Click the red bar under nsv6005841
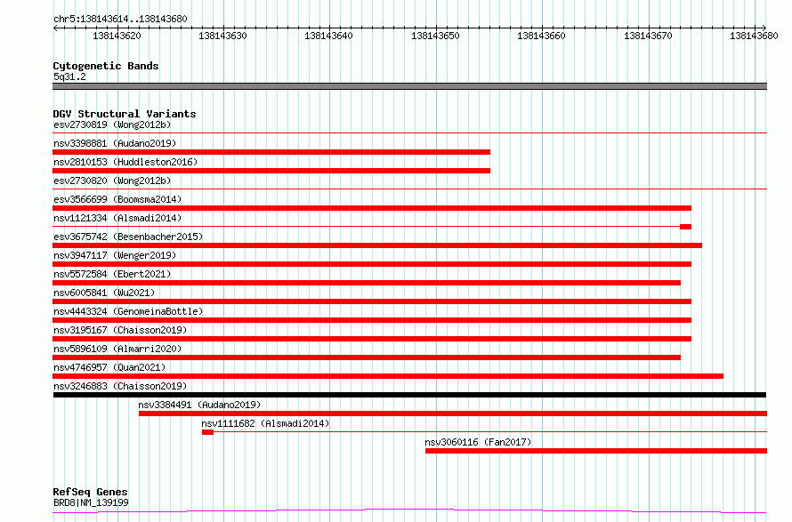792x522 pixels. [x=372, y=301]
